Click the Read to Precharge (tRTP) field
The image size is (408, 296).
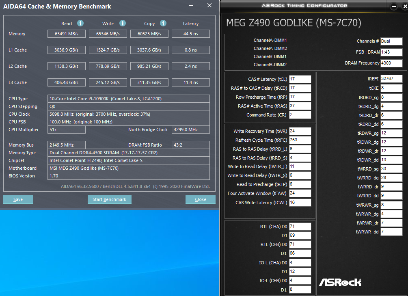click(300, 184)
